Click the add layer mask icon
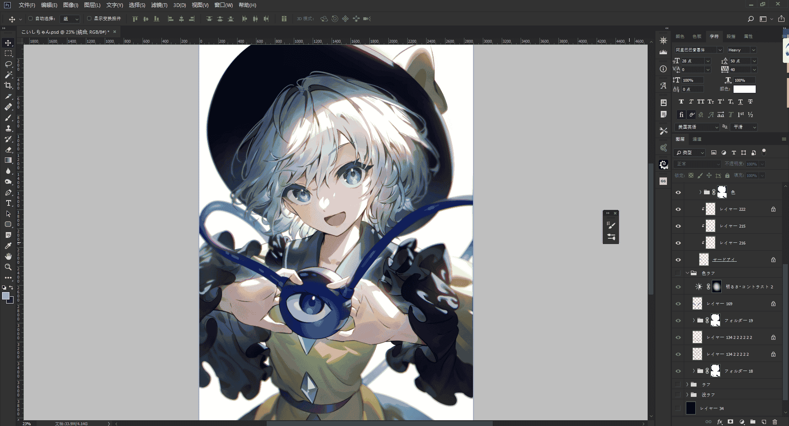Viewport: 789px width, 426px height. (x=730, y=421)
